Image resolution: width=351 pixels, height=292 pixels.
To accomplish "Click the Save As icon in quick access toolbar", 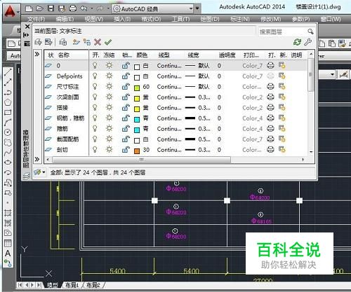I will tap(62, 9).
